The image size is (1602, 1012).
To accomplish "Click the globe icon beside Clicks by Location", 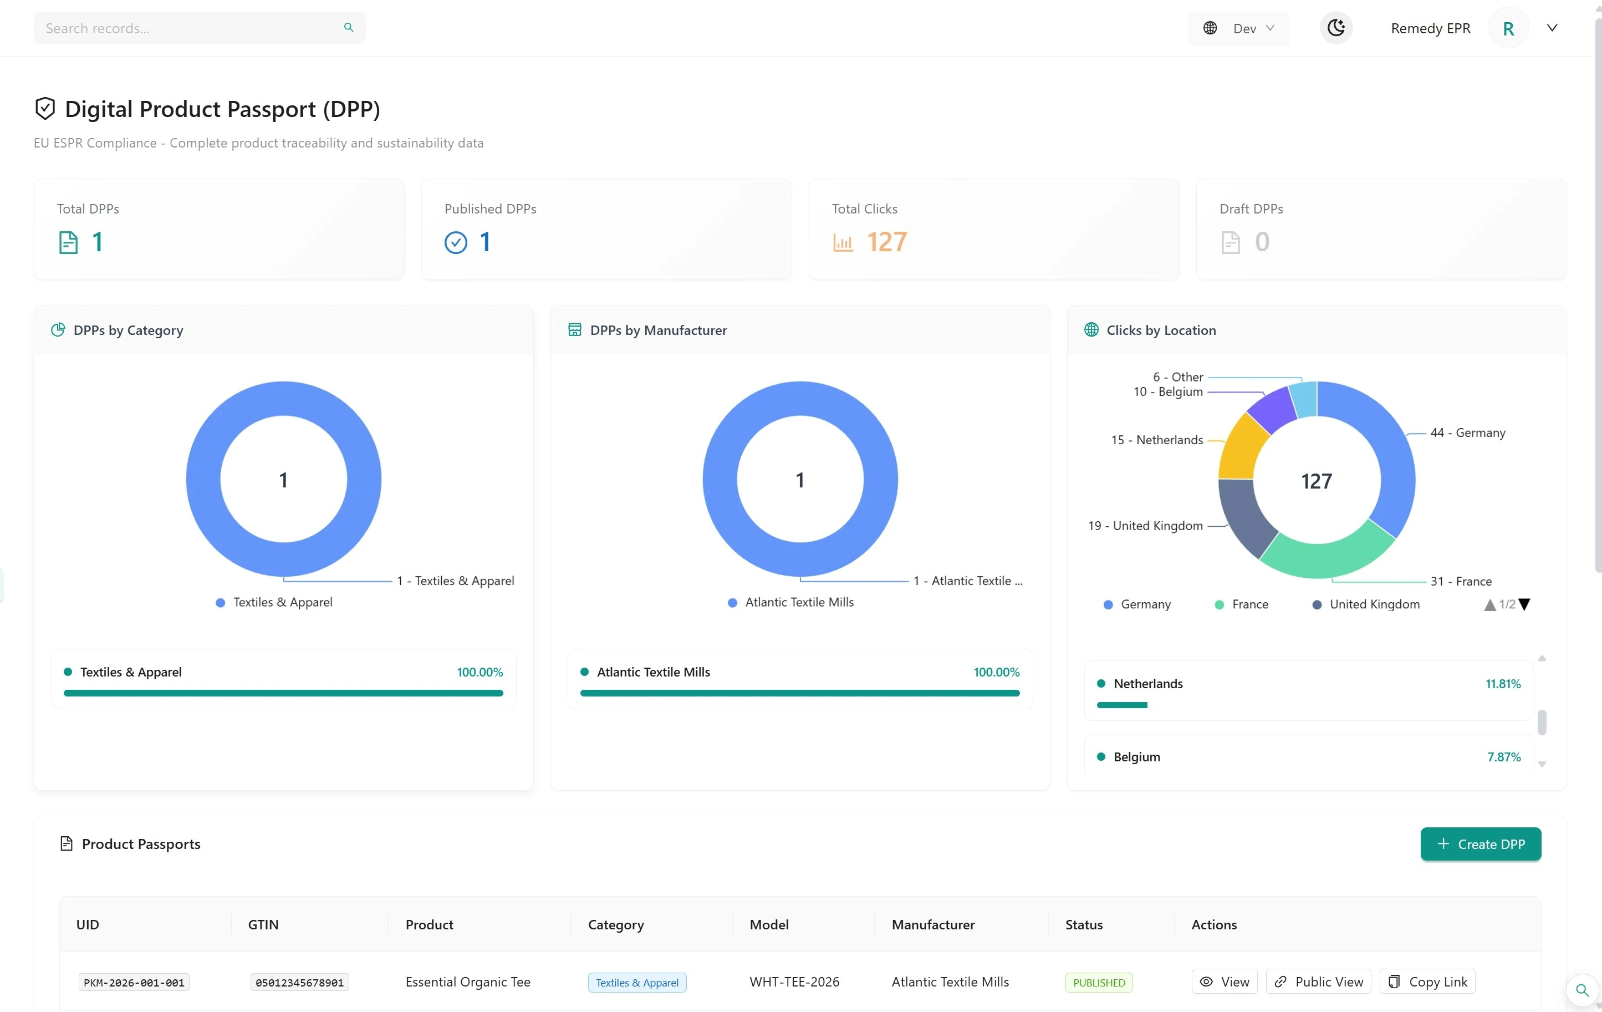I will click(x=1090, y=329).
